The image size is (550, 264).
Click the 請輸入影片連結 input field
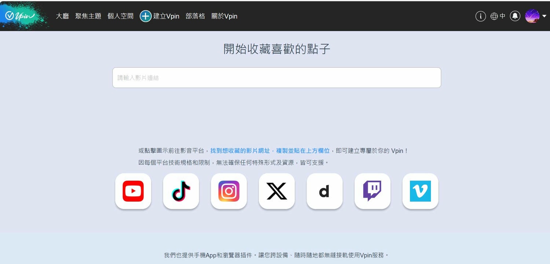click(277, 78)
